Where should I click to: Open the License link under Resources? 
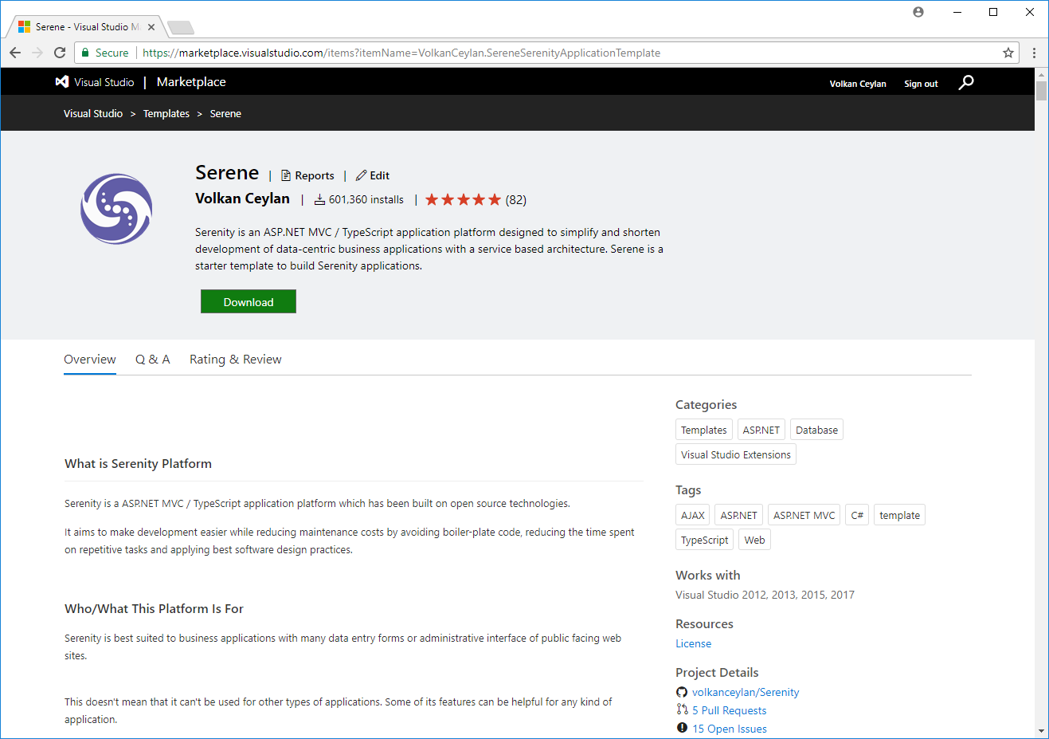693,643
